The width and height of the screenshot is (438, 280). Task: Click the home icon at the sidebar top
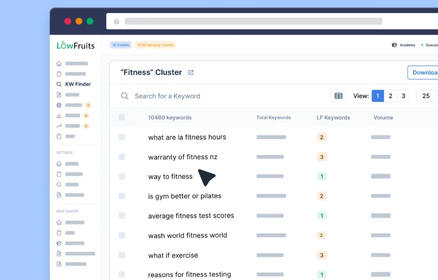coord(59,63)
